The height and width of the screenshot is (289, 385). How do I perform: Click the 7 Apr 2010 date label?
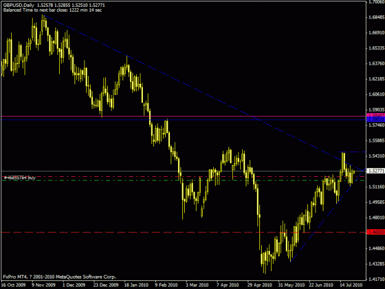tap(227, 285)
